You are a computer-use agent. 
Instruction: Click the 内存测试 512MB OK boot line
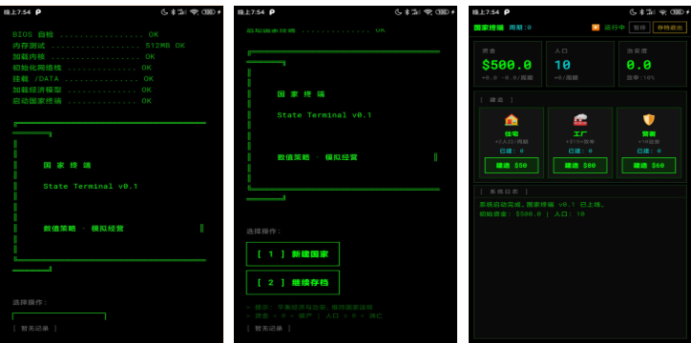click(x=98, y=46)
